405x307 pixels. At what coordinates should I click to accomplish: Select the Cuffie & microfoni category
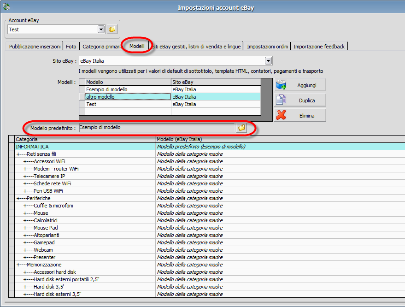click(85, 206)
